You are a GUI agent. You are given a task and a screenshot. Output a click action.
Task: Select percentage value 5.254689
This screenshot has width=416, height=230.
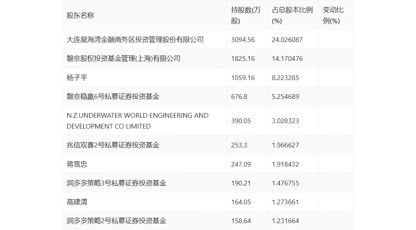[x=285, y=97]
